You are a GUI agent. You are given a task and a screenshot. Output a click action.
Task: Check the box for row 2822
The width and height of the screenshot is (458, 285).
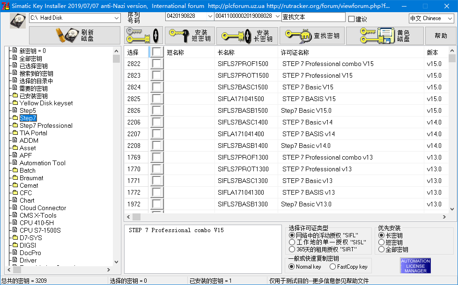[156, 64]
